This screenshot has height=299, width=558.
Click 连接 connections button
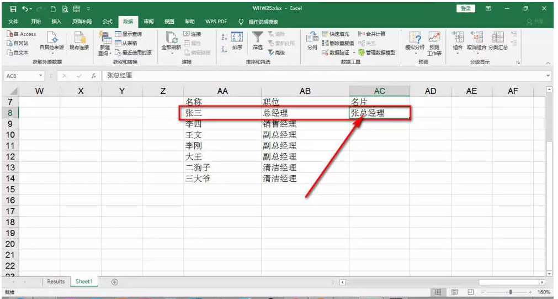193,34
